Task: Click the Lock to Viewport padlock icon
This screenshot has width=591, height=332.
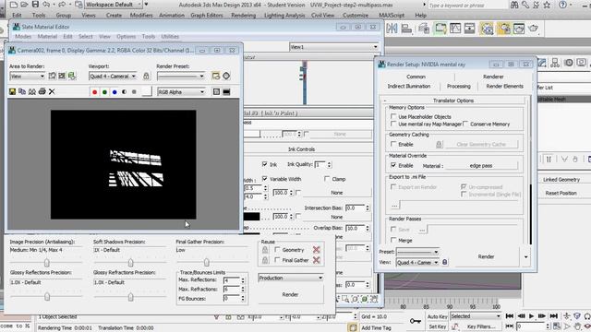Action: [146, 76]
